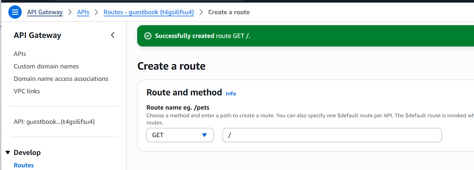Click the chevron between APIs and Routes breadcrumbs

click(x=96, y=12)
